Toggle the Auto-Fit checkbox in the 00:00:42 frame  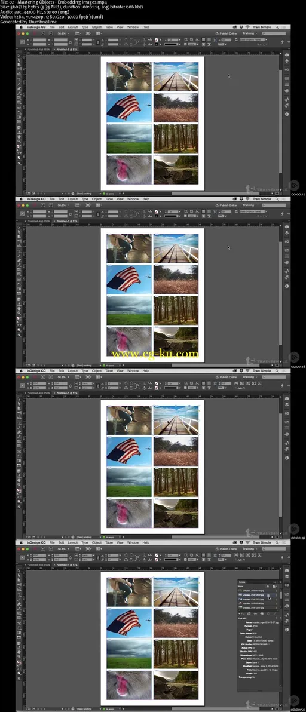pos(235,388)
